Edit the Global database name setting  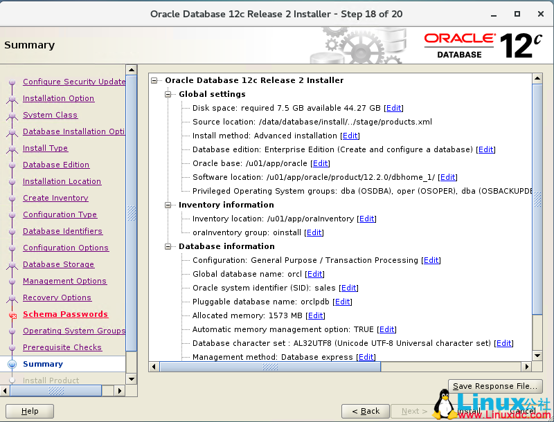(x=315, y=274)
